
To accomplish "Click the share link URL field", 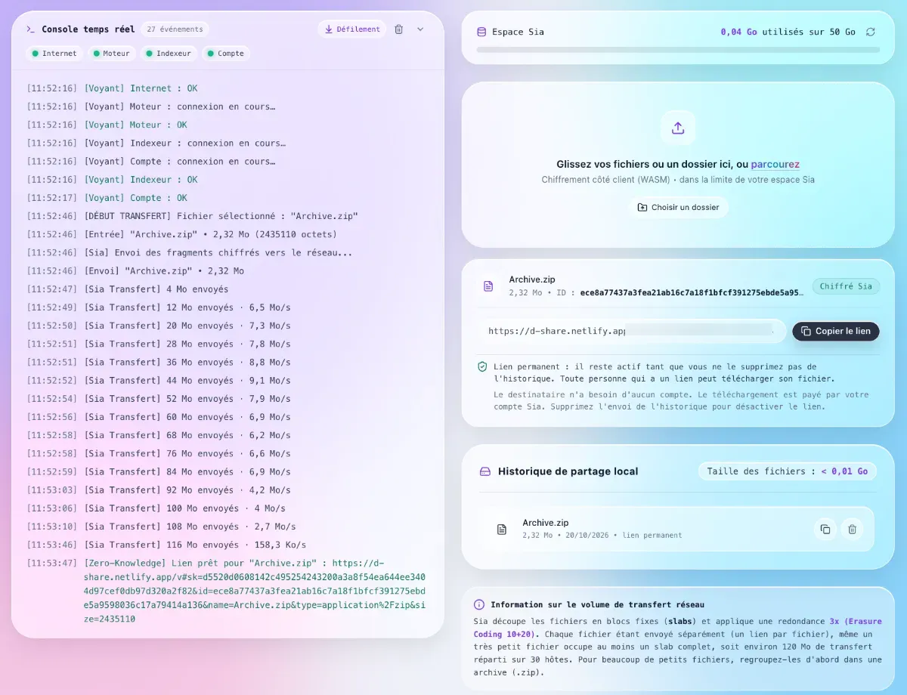I will 632,331.
